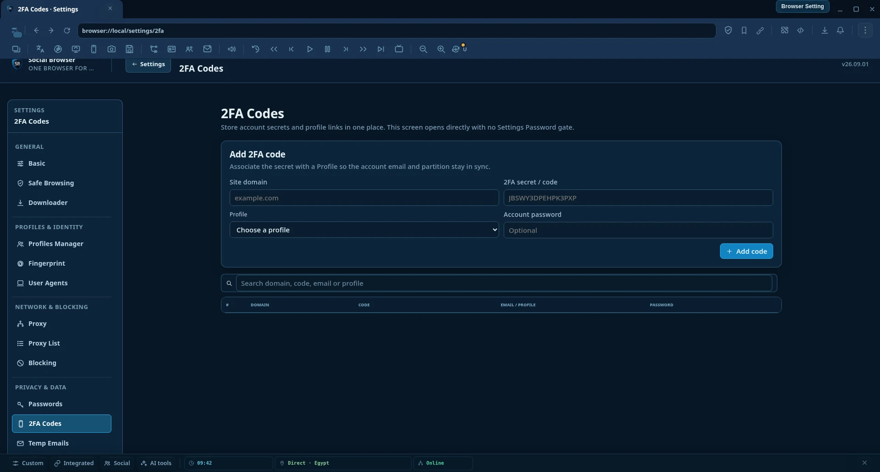Toggle audio with the speaker icon
880x472 pixels.
click(232, 49)
